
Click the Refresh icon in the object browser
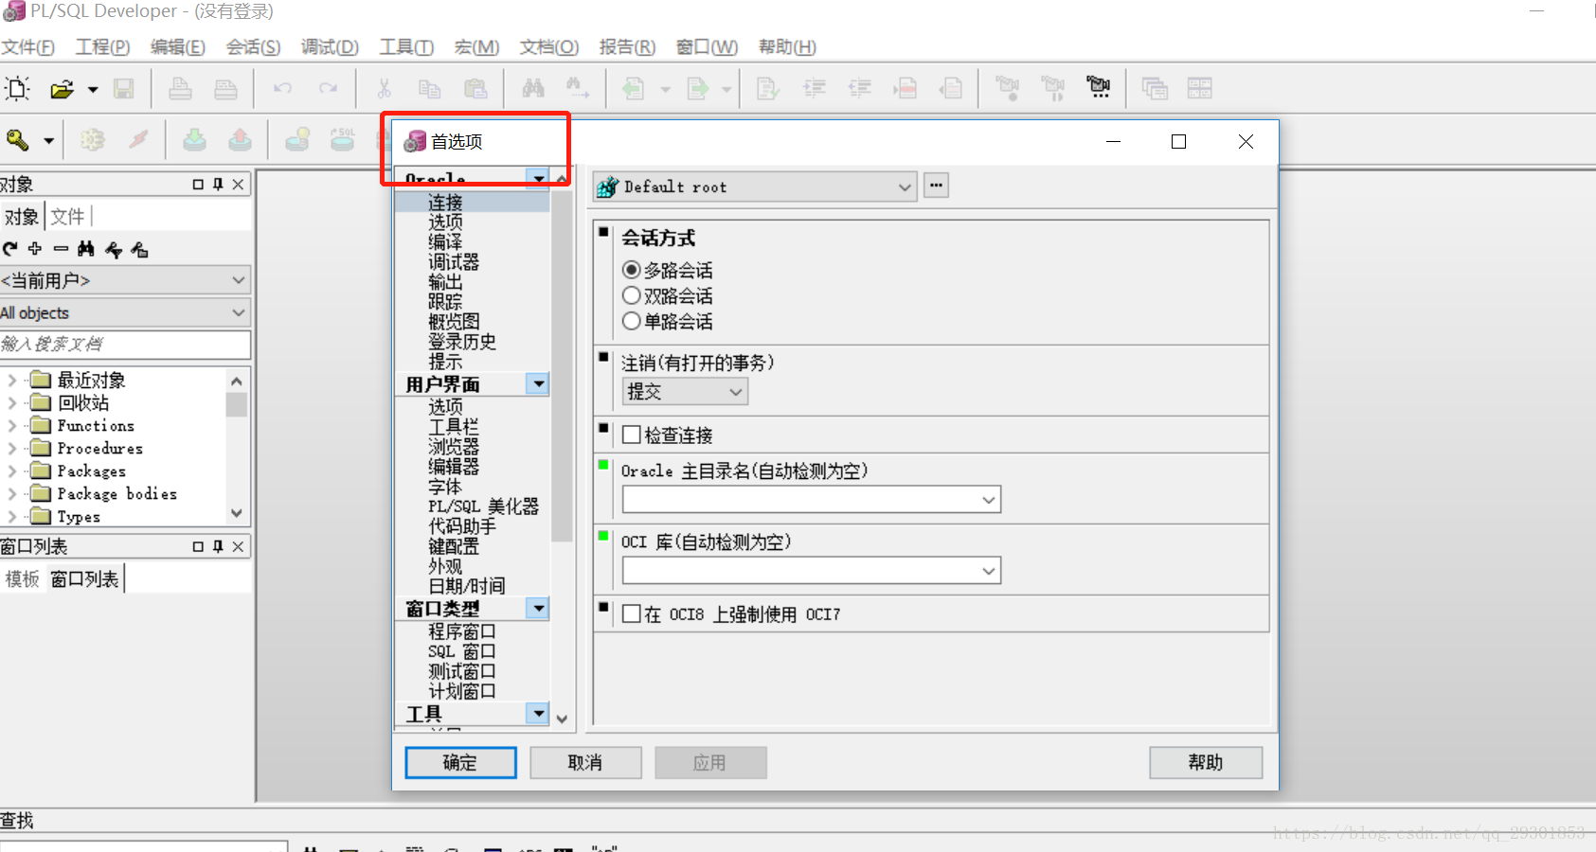(10, 249)
